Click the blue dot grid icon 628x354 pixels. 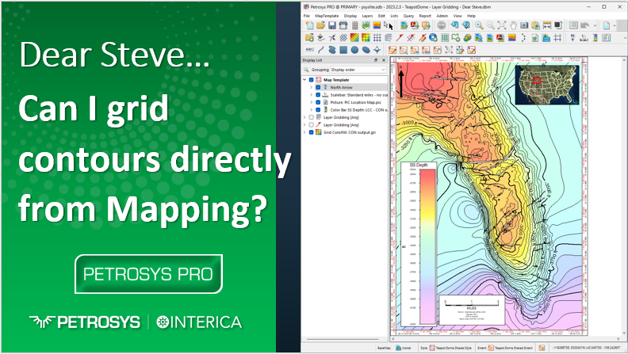pos(377,37)
